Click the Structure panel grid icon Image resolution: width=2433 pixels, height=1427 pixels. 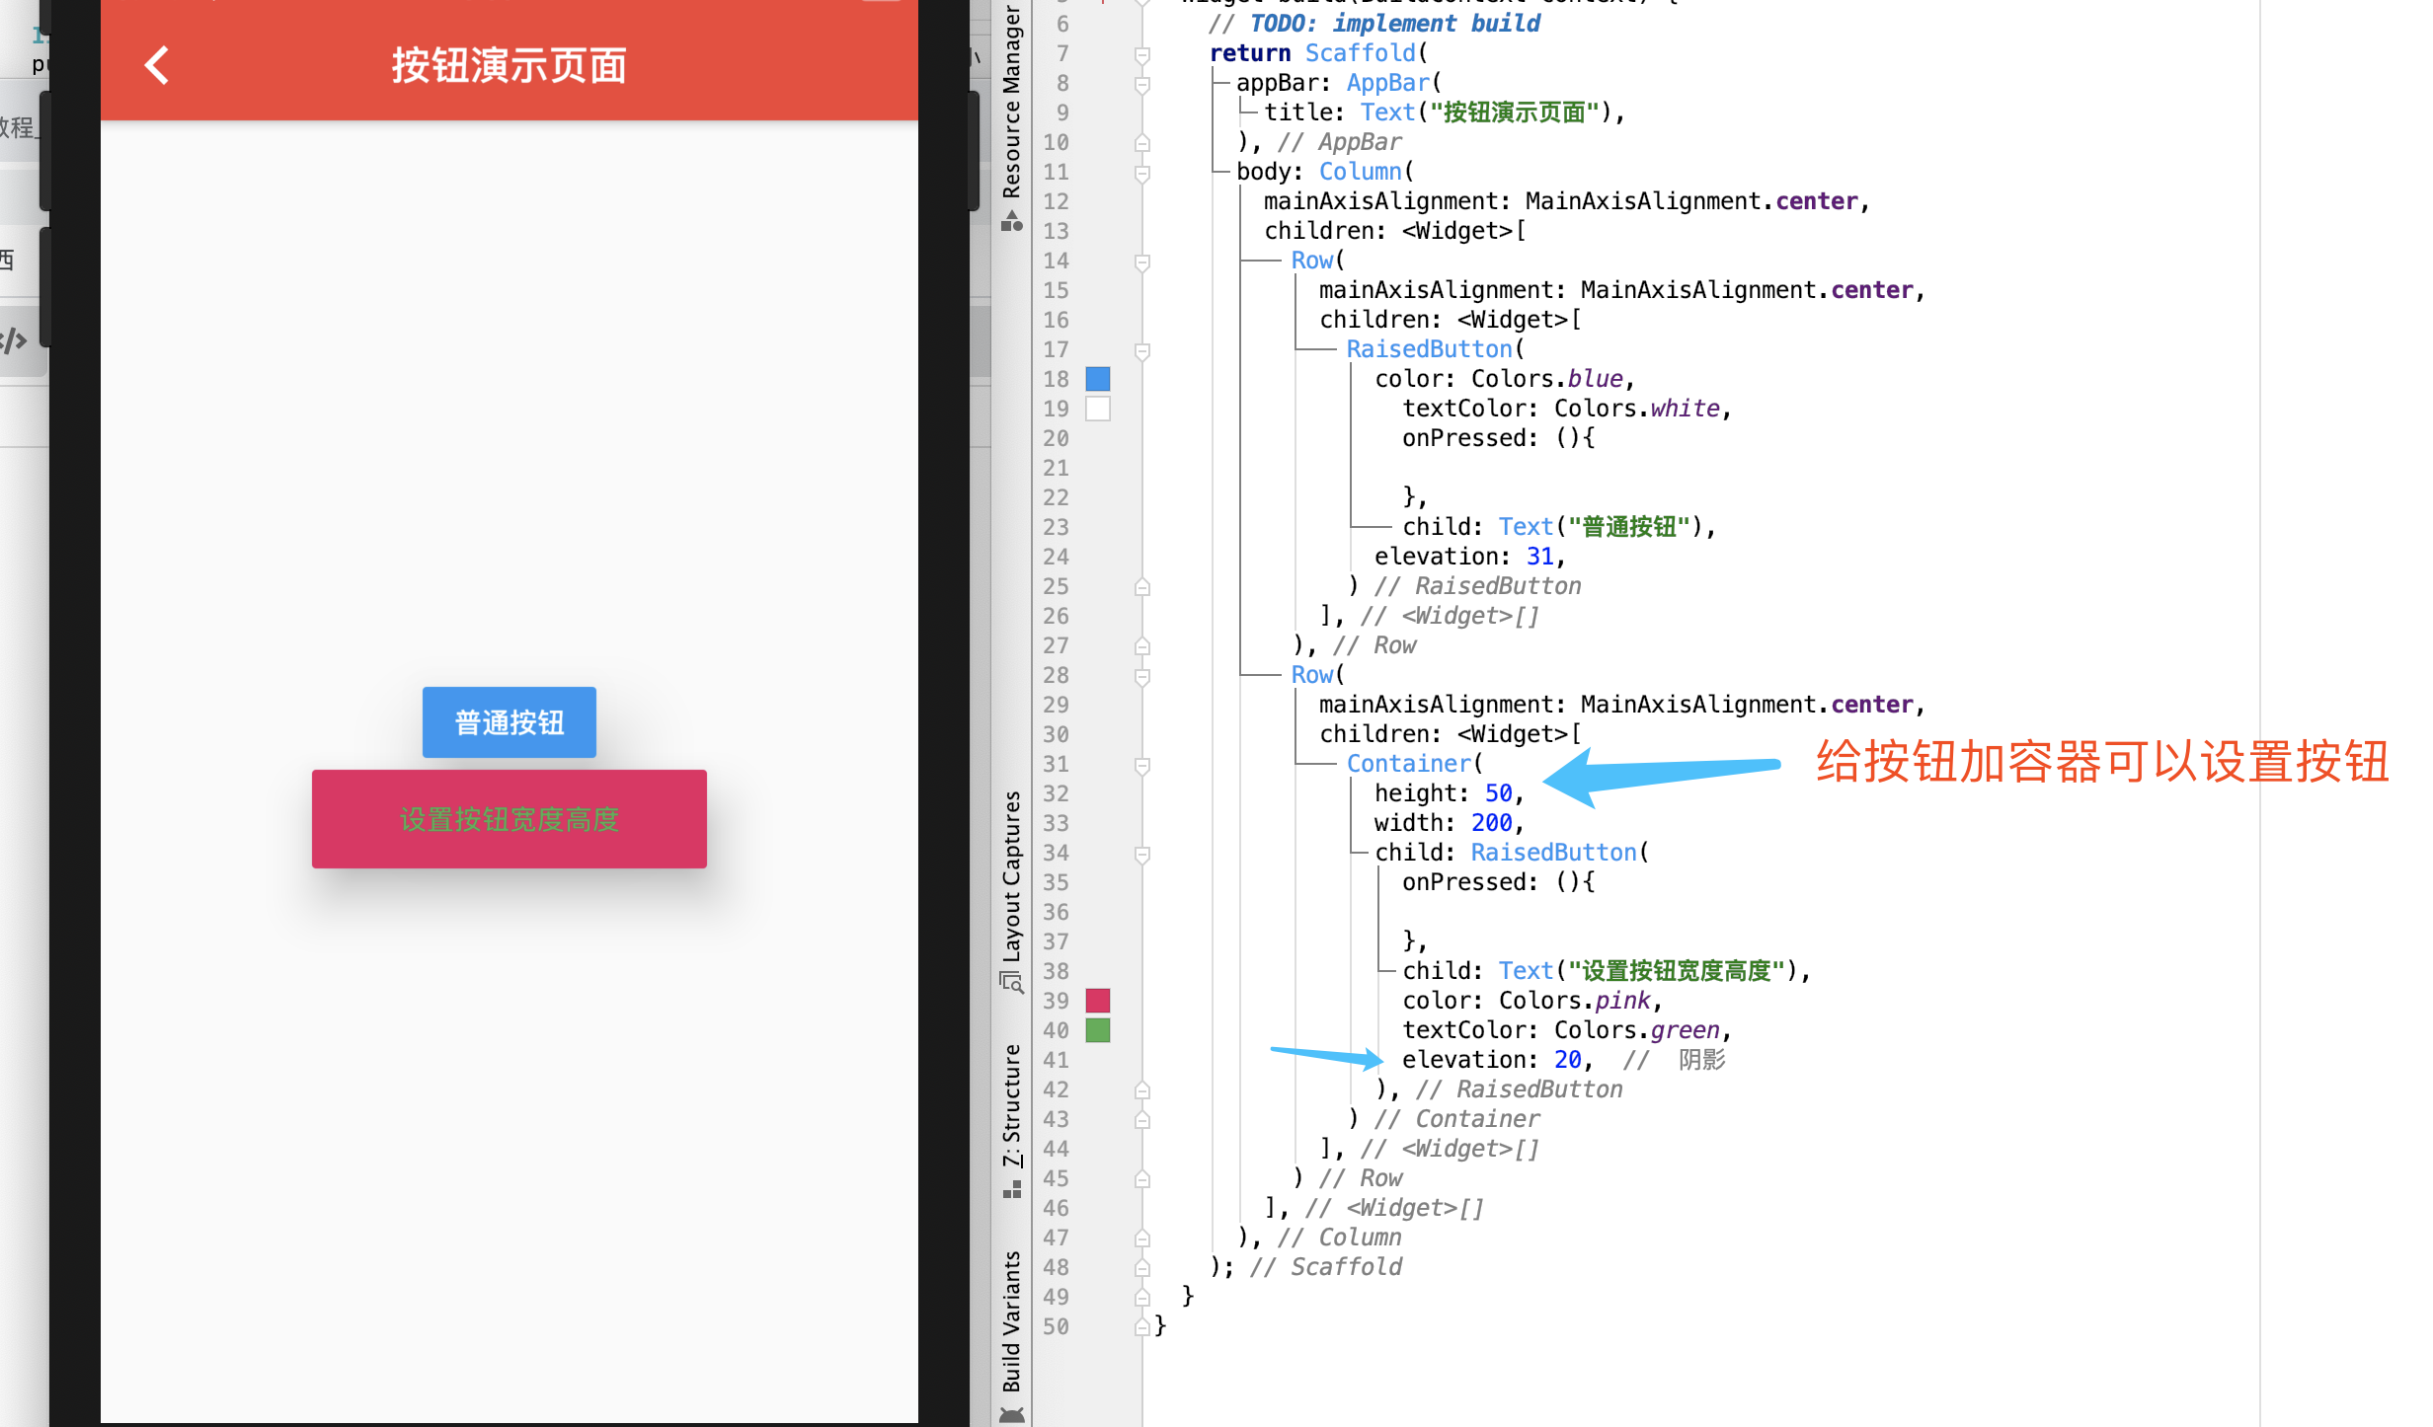tap(1012, 1190)
